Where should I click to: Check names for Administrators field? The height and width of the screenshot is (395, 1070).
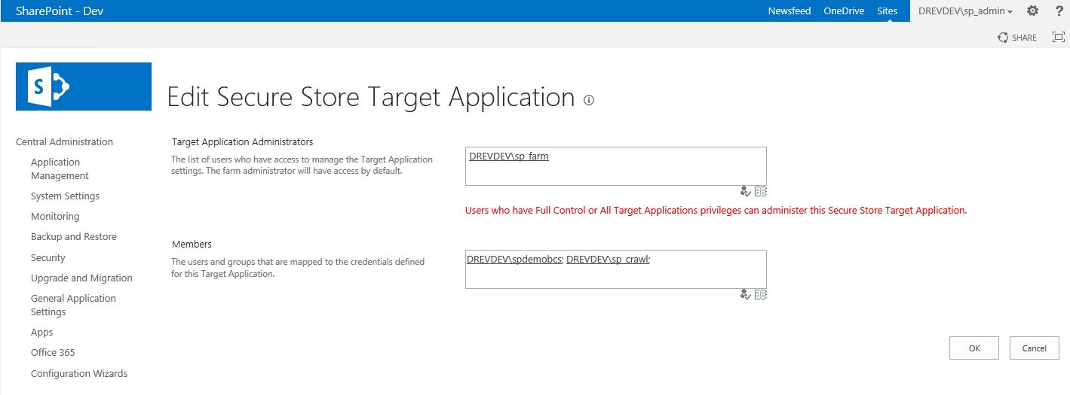tap(746, 192)
